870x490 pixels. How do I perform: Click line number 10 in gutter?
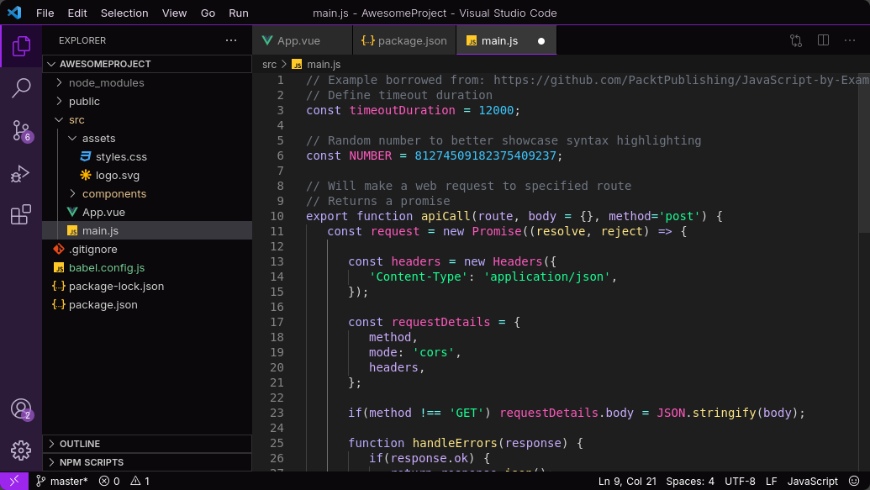(277, 216)
